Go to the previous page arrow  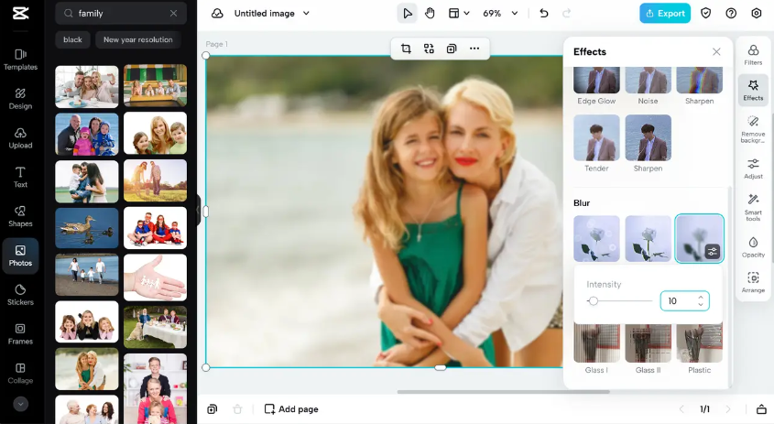point(681,408)
